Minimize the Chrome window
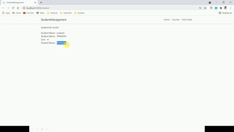The image size is (234, 132). point(216,3)
